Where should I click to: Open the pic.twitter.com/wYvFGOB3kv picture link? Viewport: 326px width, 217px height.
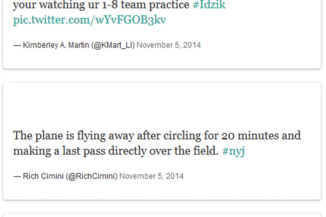[89, 20]
